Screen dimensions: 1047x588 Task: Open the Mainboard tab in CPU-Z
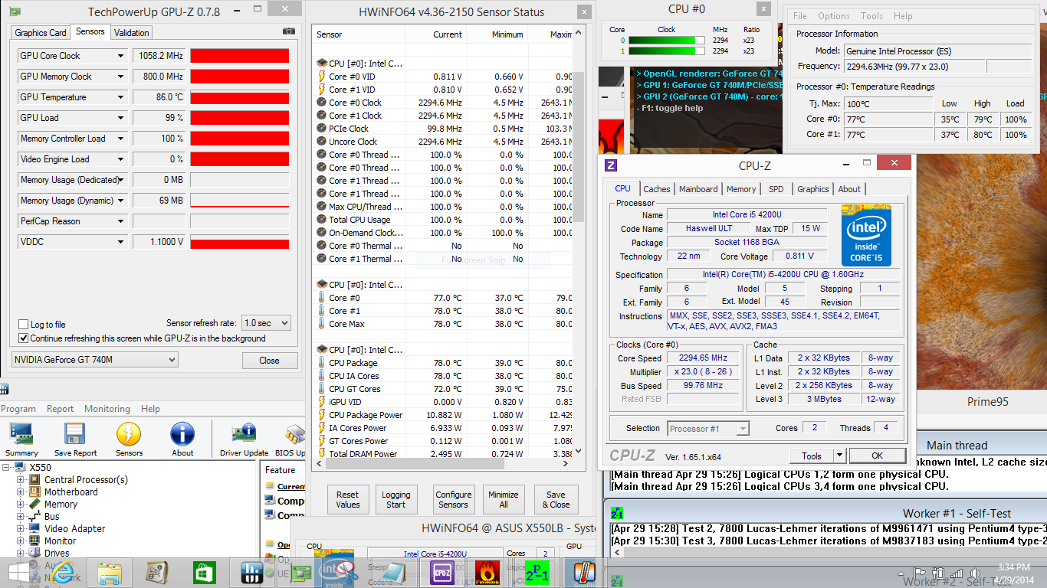coord(698,189)
